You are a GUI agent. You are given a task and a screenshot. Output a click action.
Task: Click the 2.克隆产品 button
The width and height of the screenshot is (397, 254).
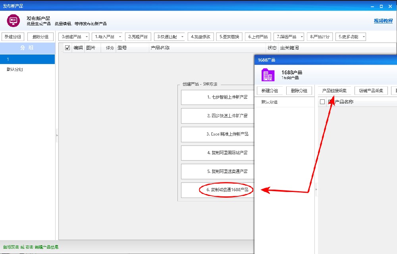click(x=138, y=37)
